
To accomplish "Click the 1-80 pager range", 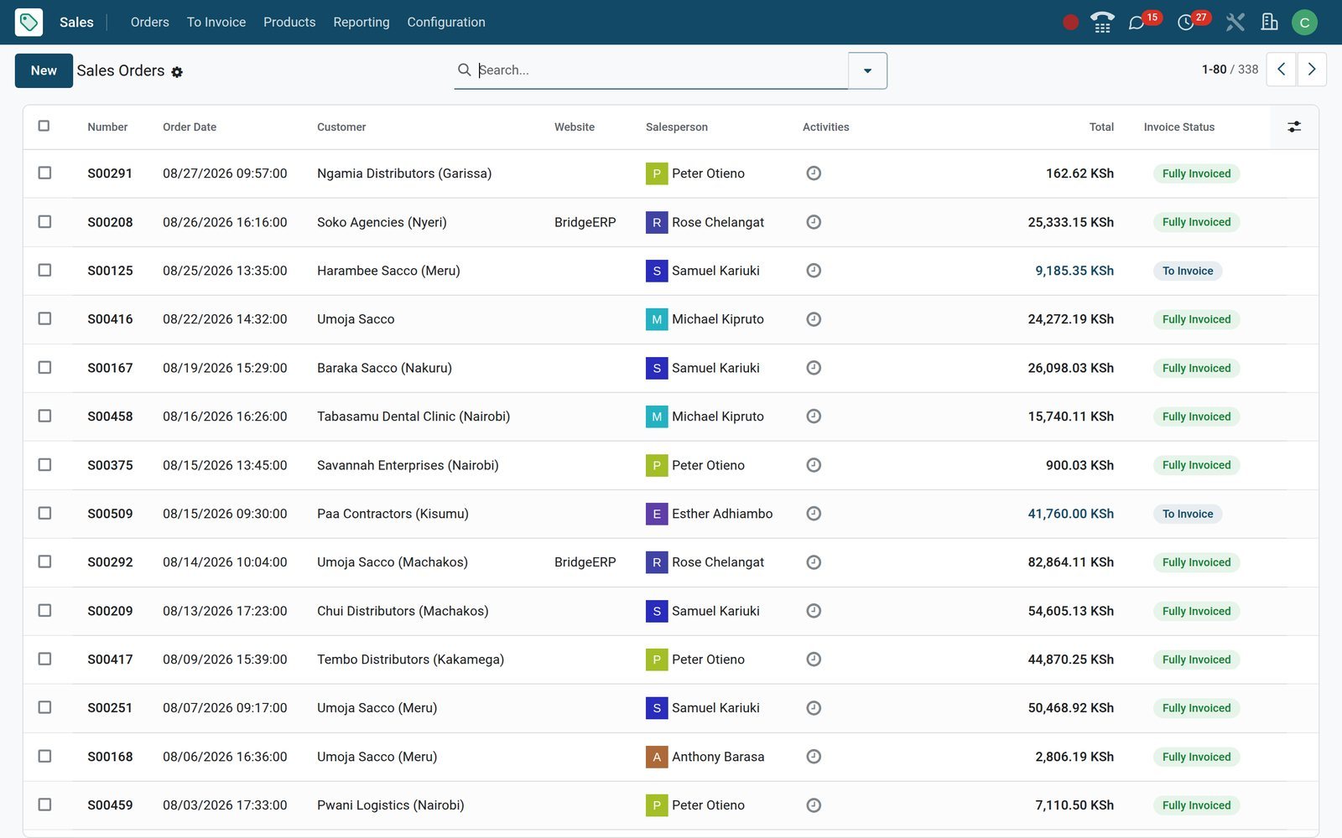I will (1214, 70).
